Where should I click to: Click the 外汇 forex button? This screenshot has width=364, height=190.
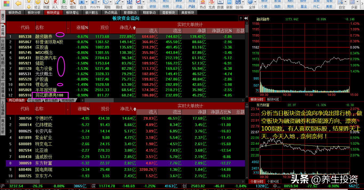[316, 6]
